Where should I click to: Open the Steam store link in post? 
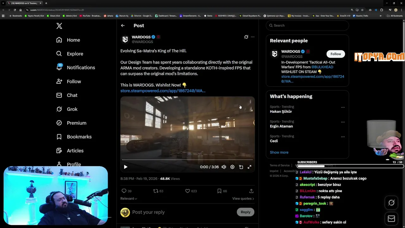pos(163,91)
